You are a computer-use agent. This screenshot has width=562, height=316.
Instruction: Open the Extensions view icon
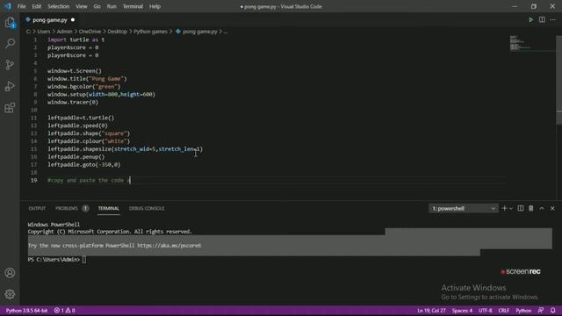10,107
